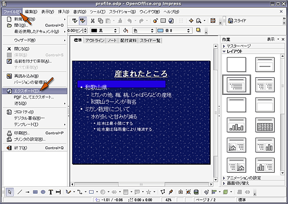Select the Rectangle drawing tool
The height and width of the screenshot is (204, 288).
pos(35,192)
